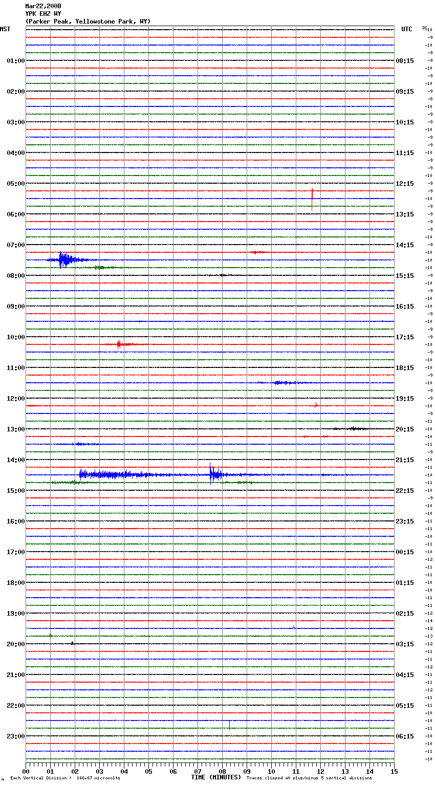The image size is (435, 785).
Task: Select the 20:00 MST time label
Action: point(15,644)
